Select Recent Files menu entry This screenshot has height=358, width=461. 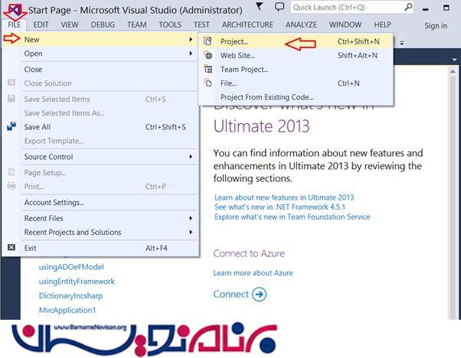[100, 218]
